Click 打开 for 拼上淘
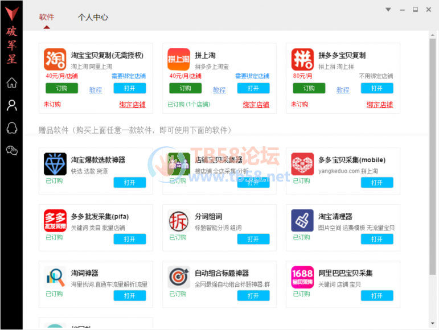The width and height of the screenshot is (439, 330). coord(253,88)
